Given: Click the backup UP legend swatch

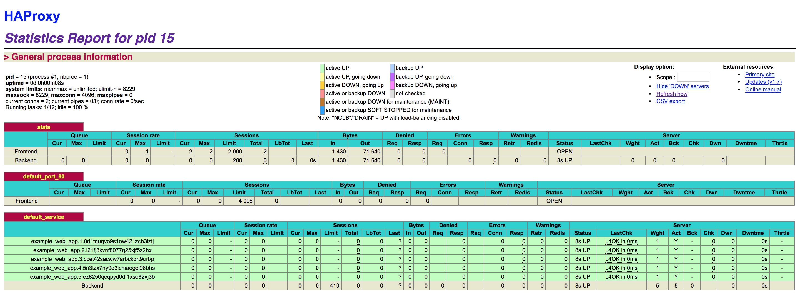Looking at the screenshot, I should click(392, 68).
